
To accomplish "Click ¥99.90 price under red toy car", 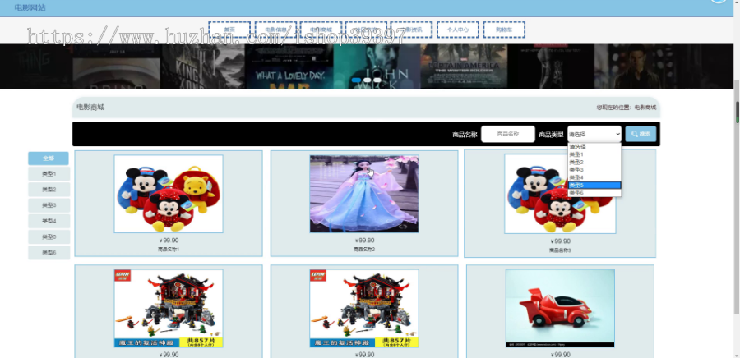I will 560,354.
